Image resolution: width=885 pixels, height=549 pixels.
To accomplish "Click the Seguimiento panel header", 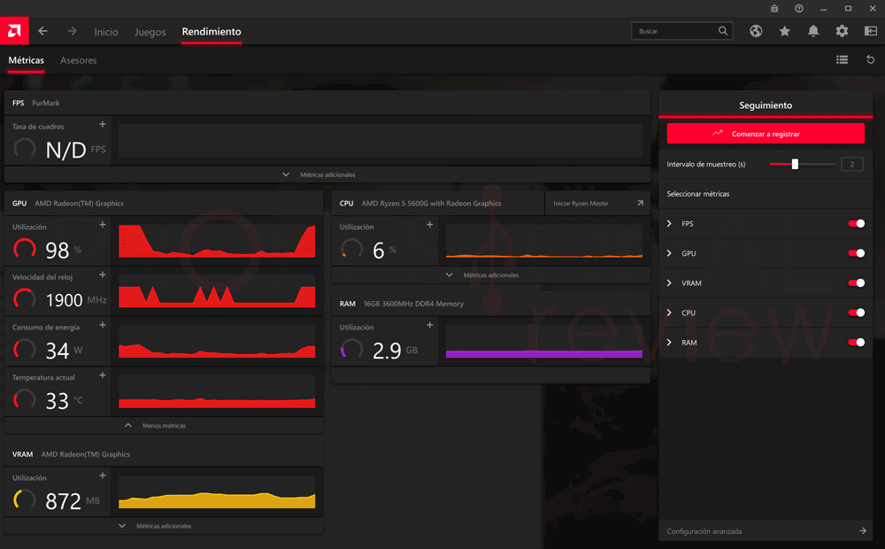I will coord(766,105).
